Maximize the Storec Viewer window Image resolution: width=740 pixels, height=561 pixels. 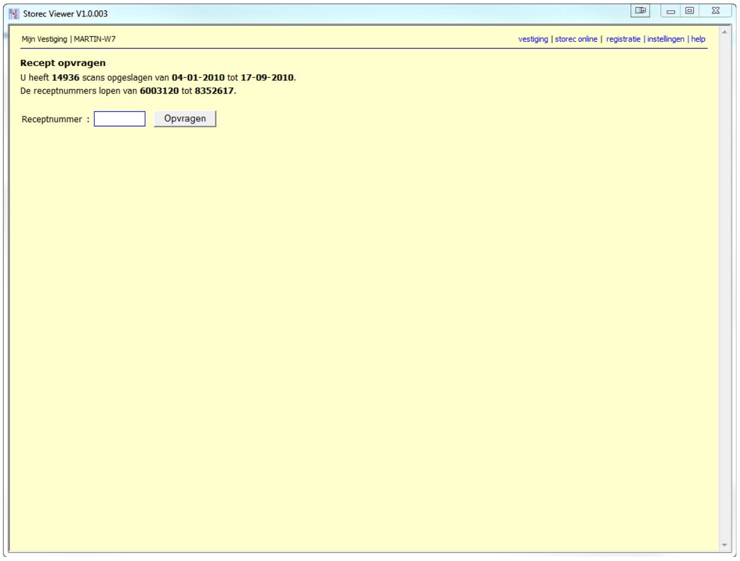pyautogui.click(x=690, y=11)
